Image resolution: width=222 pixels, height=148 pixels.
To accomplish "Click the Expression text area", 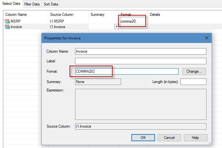I will click(140, 104).
